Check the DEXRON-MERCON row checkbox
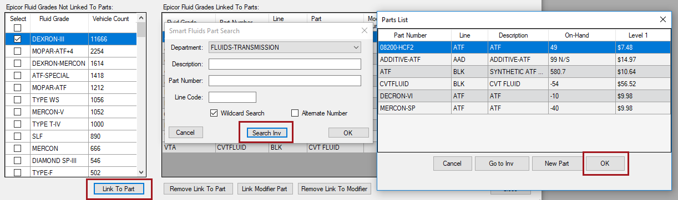Viewport: 678px width, 200px height. tap(17, 64)
